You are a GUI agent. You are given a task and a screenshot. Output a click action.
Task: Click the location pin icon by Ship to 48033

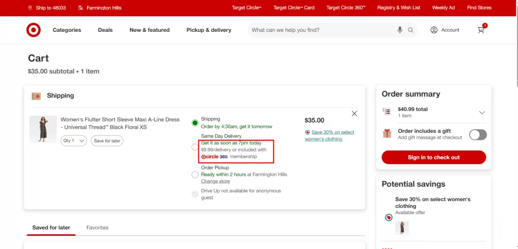click(x=30, y=8)
